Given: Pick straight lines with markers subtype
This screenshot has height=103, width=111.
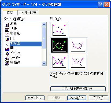Looking at the screenshot, I should pos(59,61).
